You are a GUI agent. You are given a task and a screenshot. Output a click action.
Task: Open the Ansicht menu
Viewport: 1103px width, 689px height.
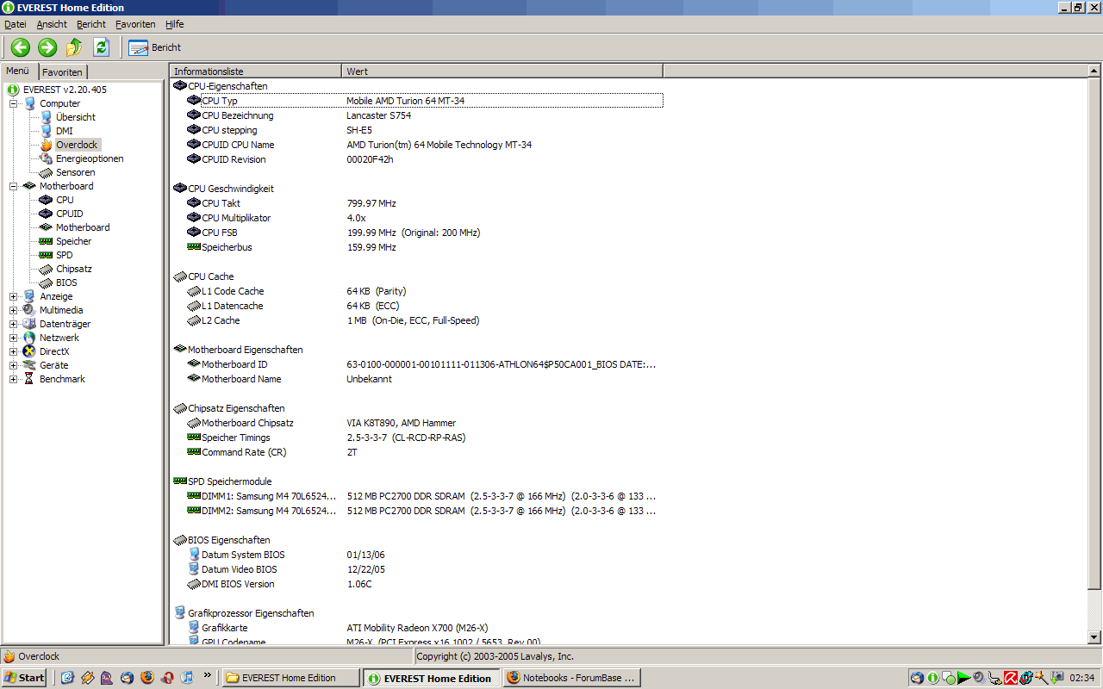pyautogui.click(x=52, y=24)
